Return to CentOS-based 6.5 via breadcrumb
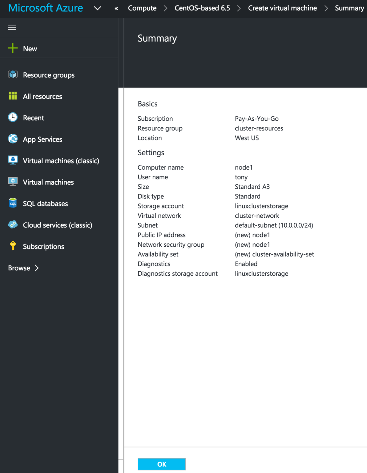 (x=202, y=8)
